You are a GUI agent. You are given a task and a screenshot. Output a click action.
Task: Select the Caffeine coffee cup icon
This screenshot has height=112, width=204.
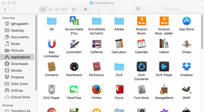pyautogui.click(x=96, y=44)
